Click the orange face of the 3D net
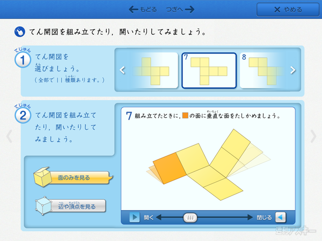 [170, 168]
